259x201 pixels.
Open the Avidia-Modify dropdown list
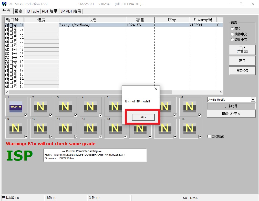click(253, 100)
